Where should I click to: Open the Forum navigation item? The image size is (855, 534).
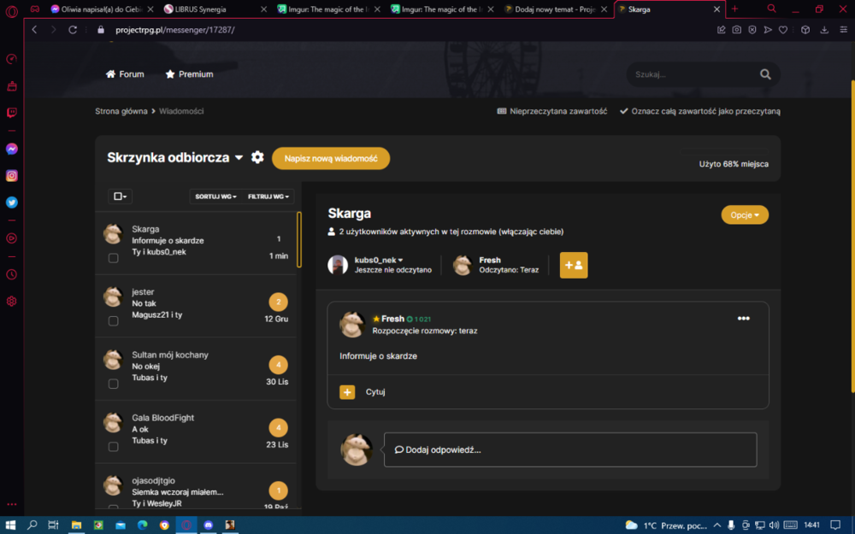pos(125,74)
